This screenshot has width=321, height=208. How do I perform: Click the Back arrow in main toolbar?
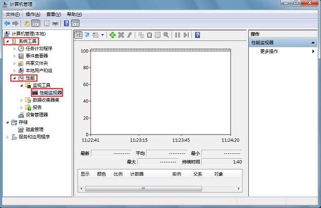click(7, 24)
